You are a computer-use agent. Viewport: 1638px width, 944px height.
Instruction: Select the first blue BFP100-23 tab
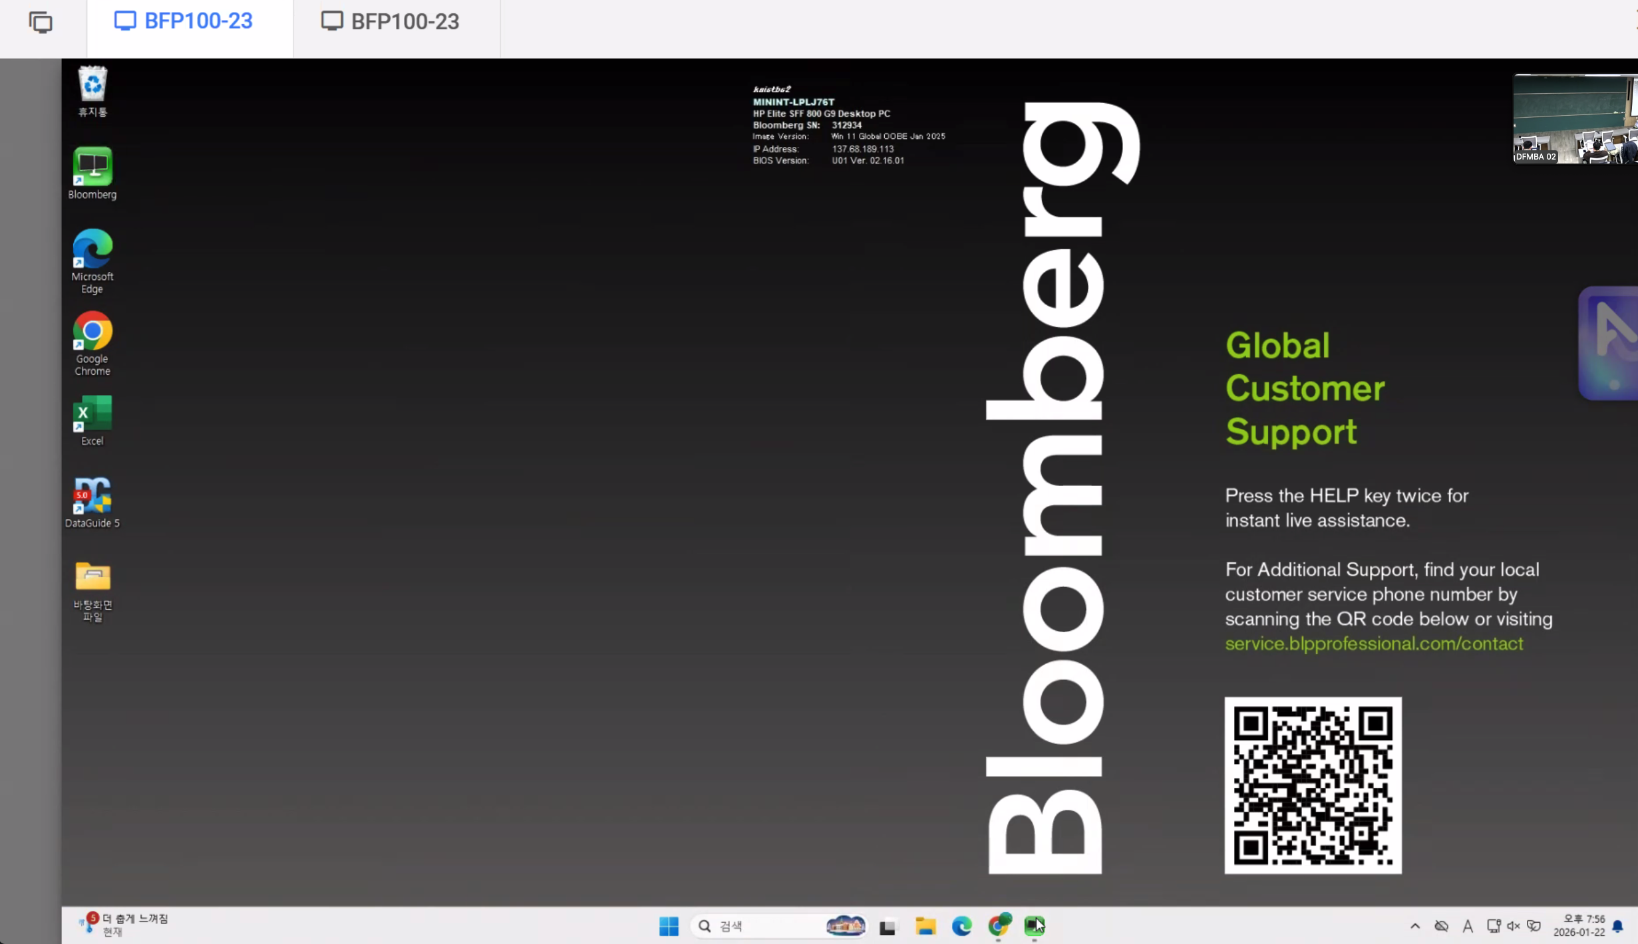click(184, 21)
